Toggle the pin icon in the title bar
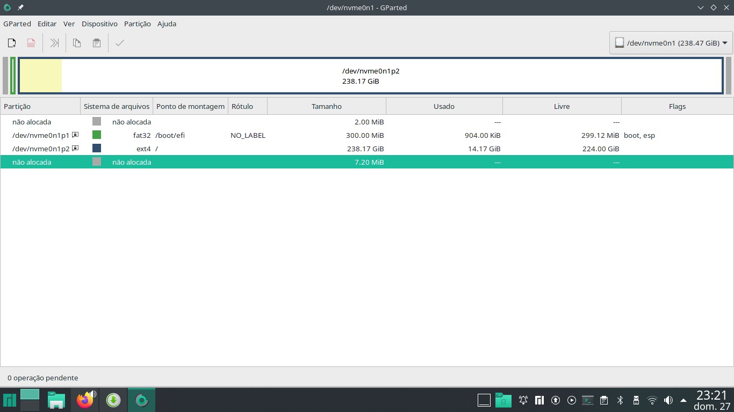 pyautogui.click(x=20, y=8)
